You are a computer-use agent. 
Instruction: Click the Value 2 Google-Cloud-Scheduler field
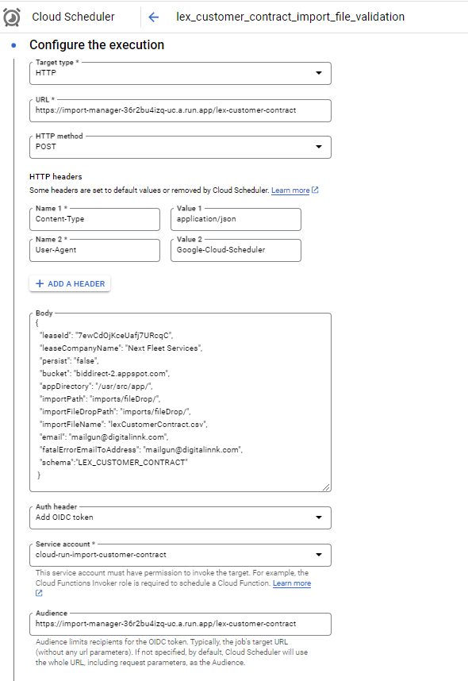(236, 250)
